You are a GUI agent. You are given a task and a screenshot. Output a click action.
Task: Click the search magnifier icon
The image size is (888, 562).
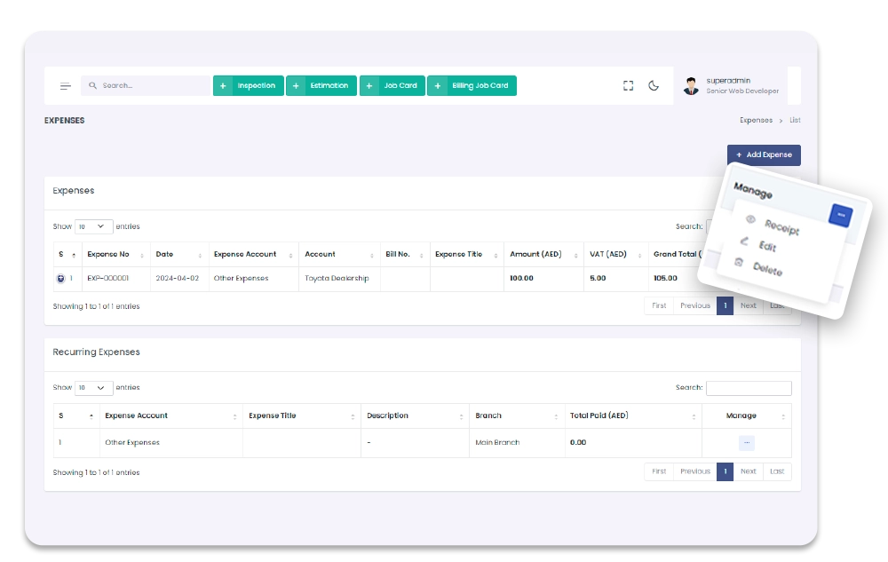click(92, 85)
